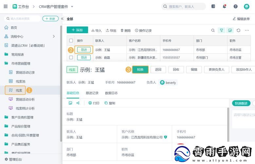This screenshot has width=255, height=164.
Task: Open 简道云CRM「必看说明」 document
Action: (x=28, y=46)
